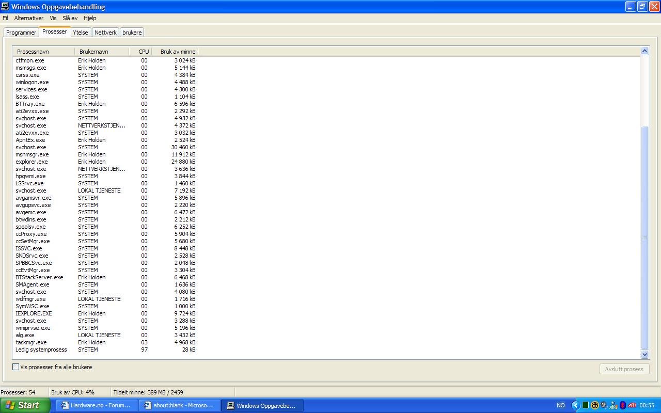Click the Avslutt prosess button
The width and height of the screenshot is (661, 413).
point(624,369)
